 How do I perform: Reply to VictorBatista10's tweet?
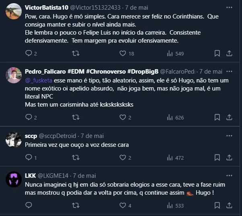pyautogui.click(x=28, y=53)
